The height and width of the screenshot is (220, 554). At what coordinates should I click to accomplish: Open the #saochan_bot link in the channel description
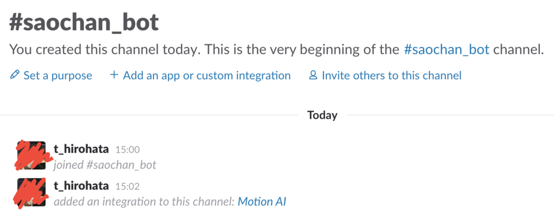(x=446, y=50)
